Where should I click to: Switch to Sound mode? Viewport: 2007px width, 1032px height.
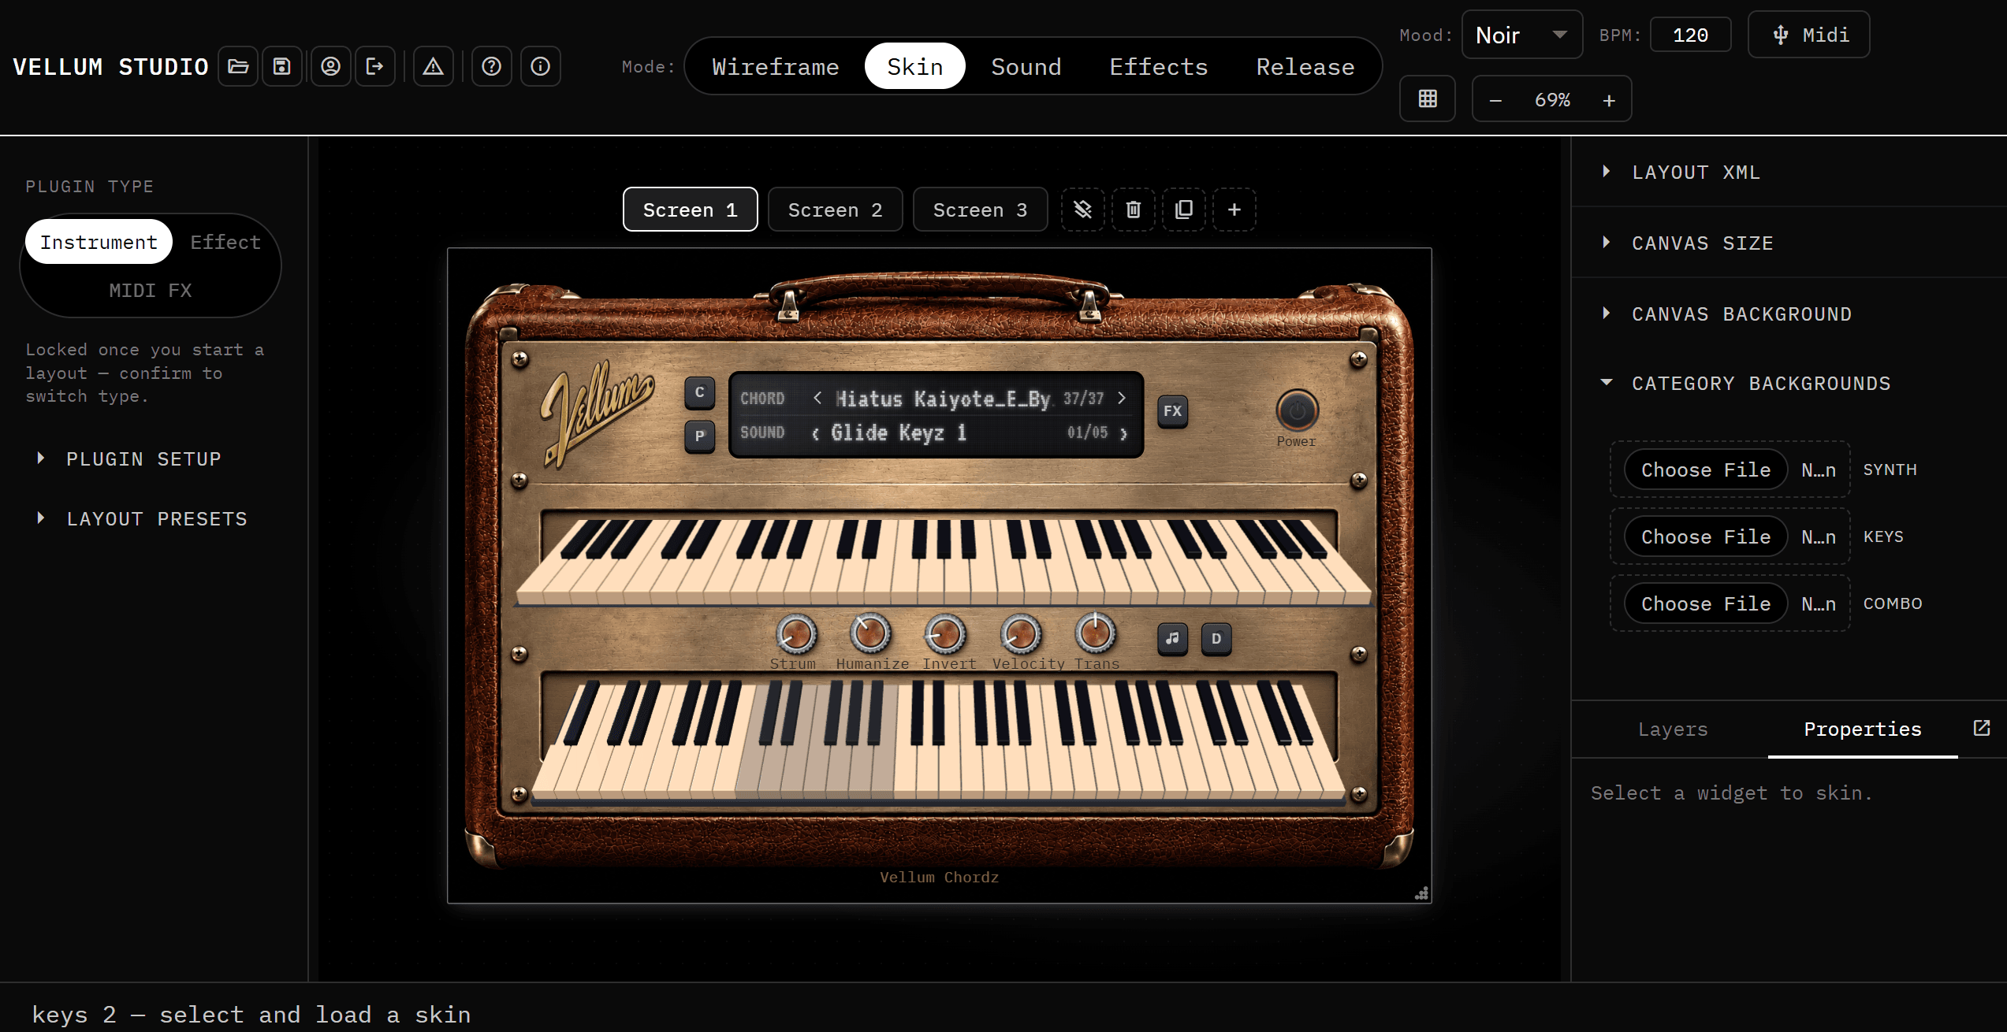pyautogui.click(x=1026, y=67)
